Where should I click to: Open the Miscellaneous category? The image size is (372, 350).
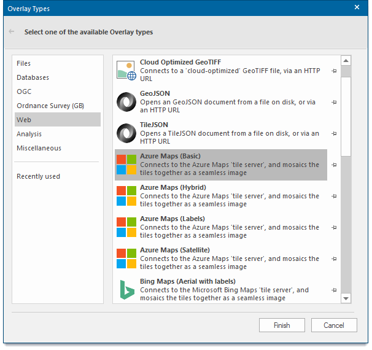(x=58, y=148)
